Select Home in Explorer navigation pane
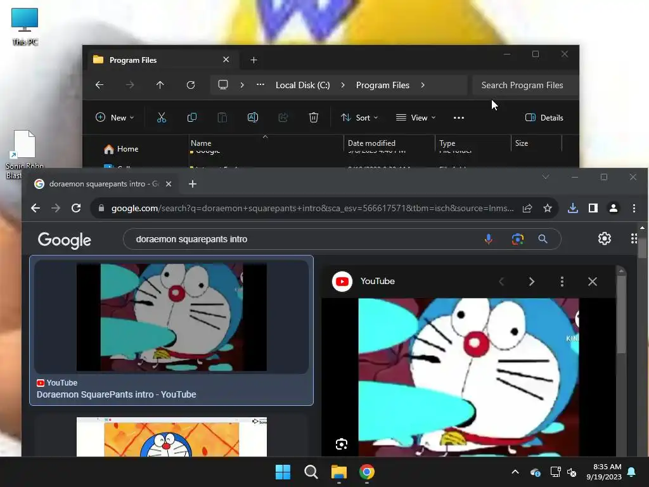The width and height of the screenshot is (649, 487). pos(121,148)
